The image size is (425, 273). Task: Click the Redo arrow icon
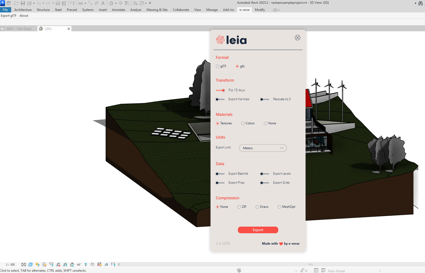click(48, 3)
